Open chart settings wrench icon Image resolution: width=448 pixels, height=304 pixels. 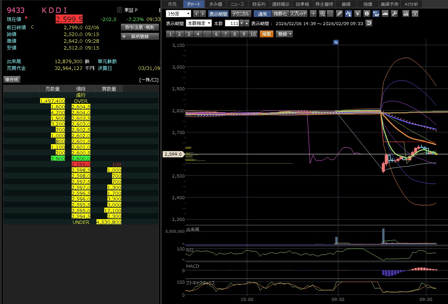(394, 14)
